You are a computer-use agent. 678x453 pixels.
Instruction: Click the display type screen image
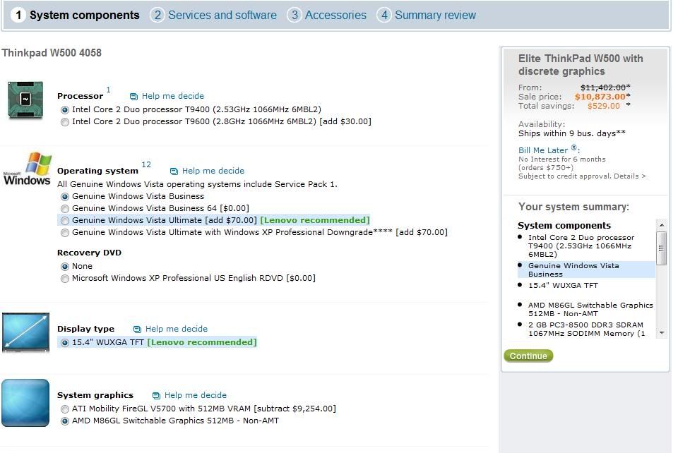(25, 332)
